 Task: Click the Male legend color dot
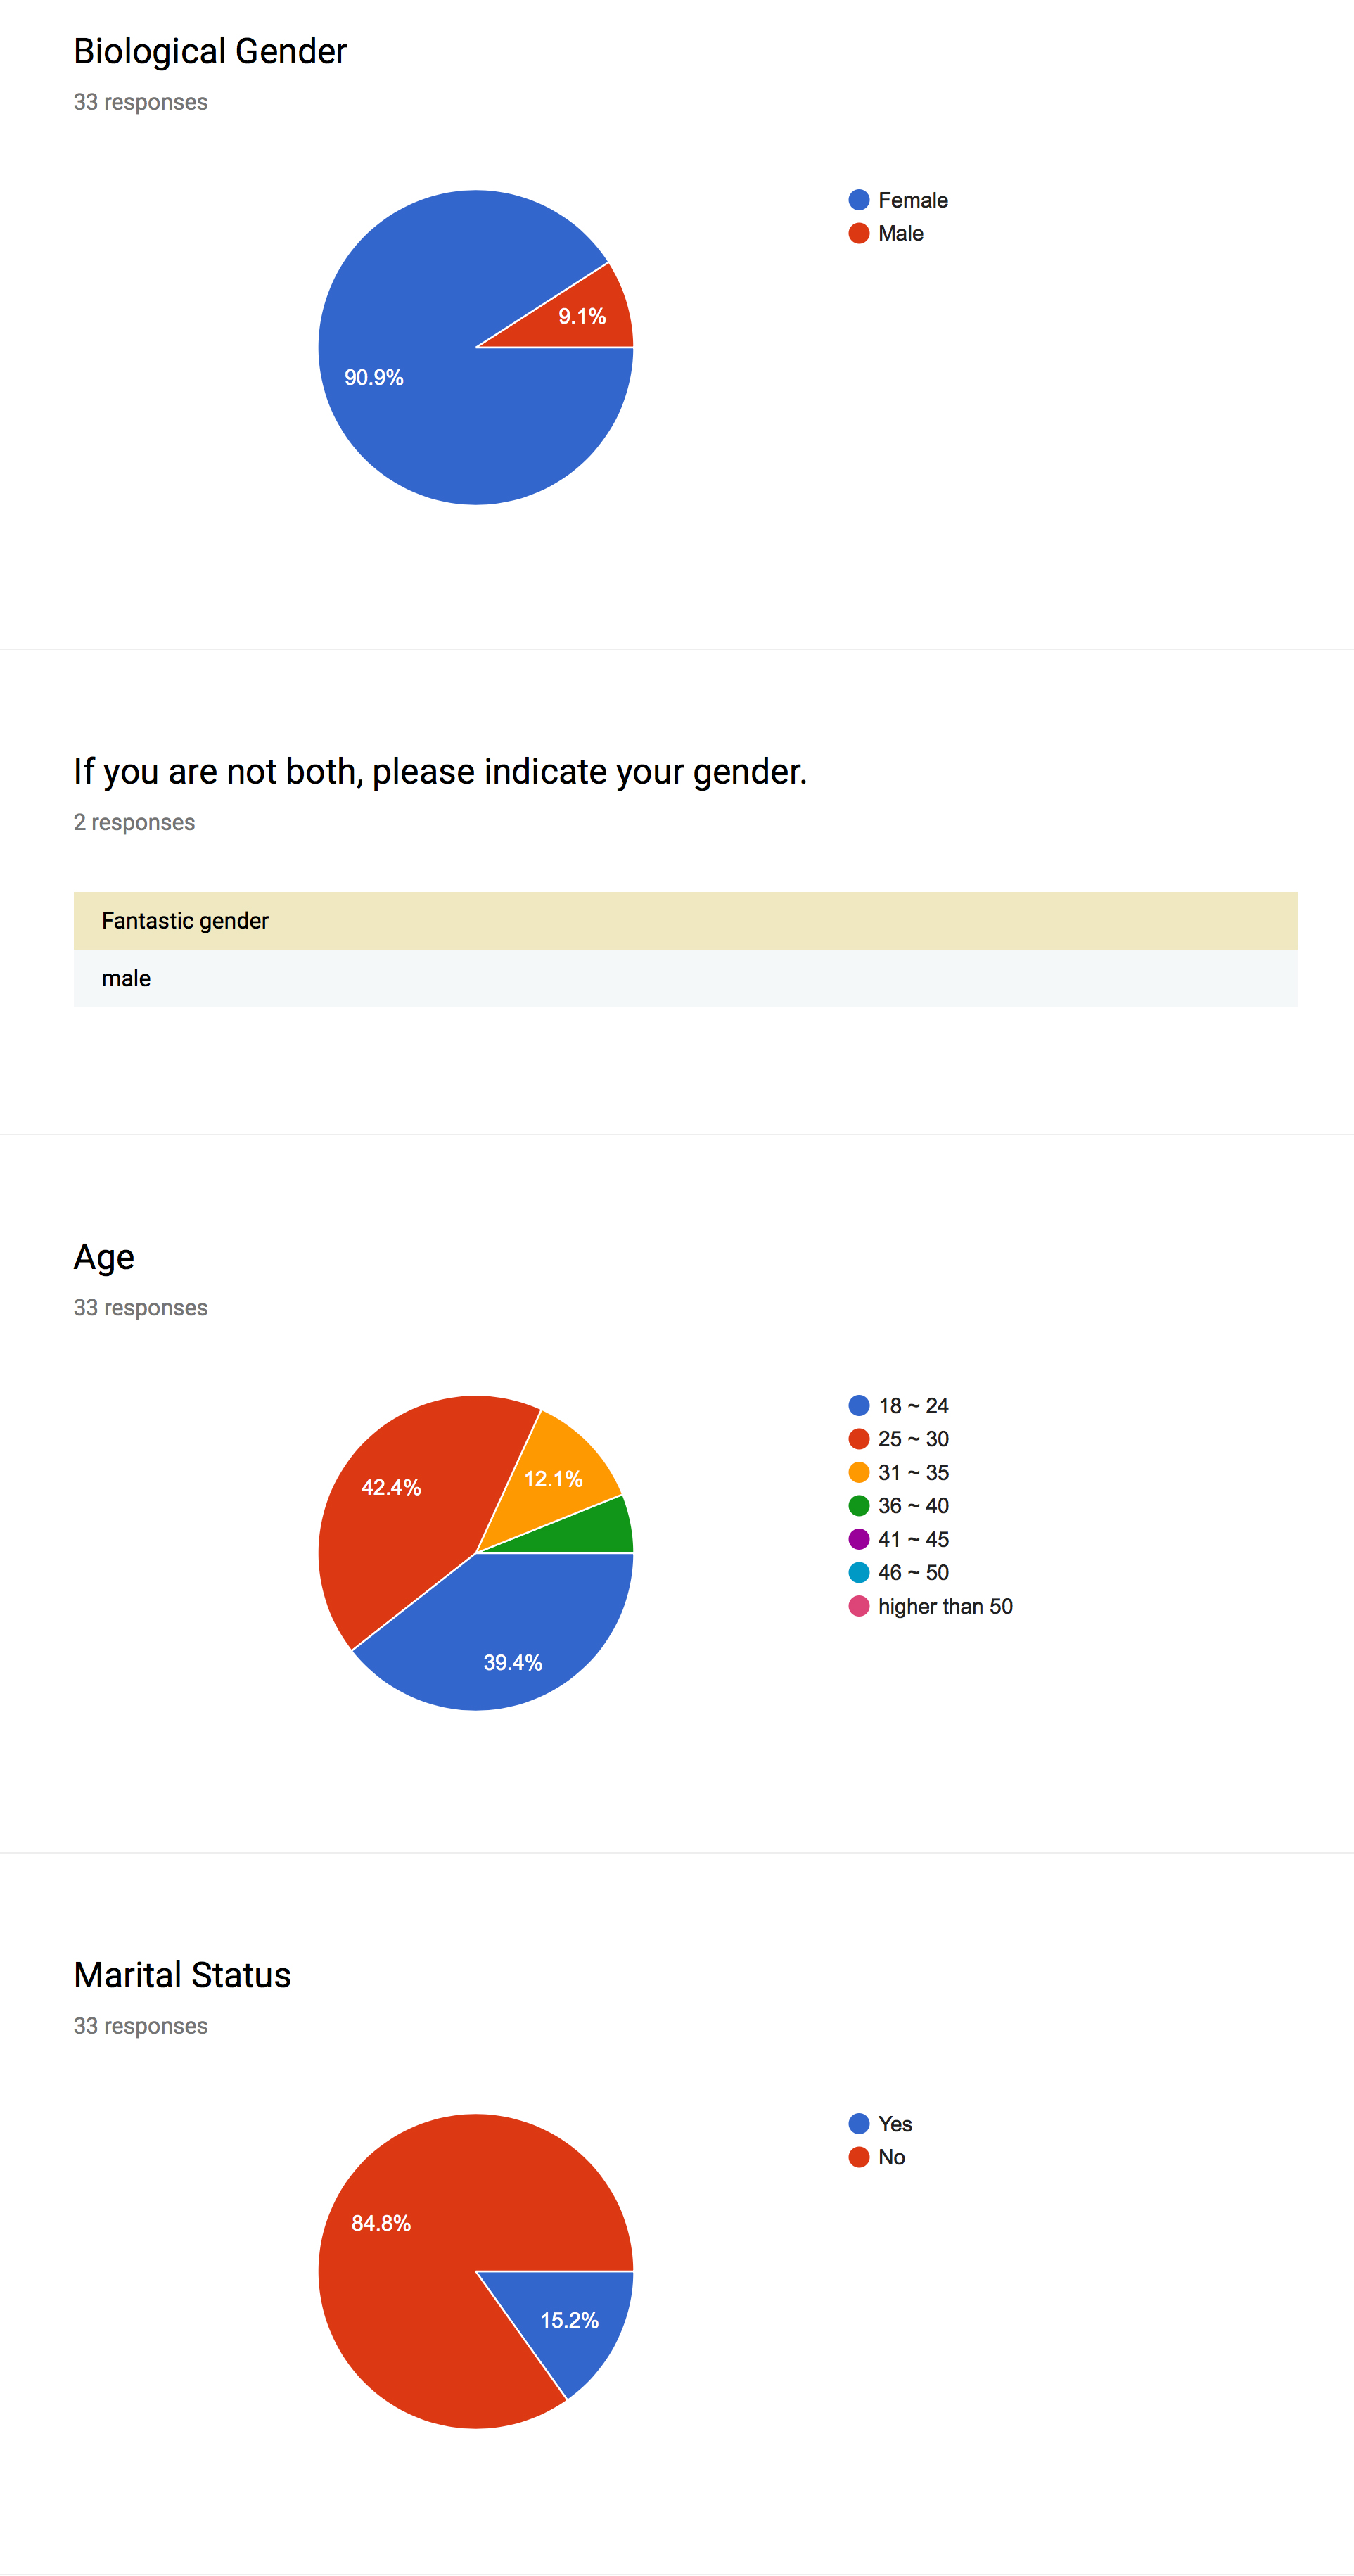pos(858,233)
